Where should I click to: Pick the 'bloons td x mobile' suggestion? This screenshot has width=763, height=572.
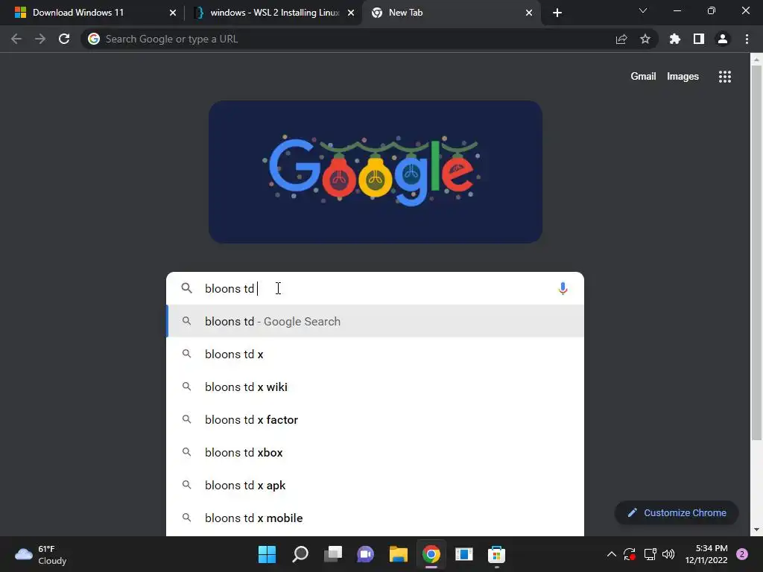click(x=376, y=518)
